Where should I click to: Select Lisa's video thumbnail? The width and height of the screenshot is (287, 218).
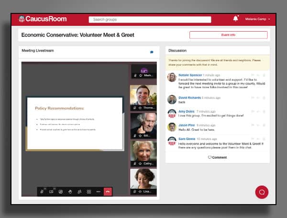[143, 182]
